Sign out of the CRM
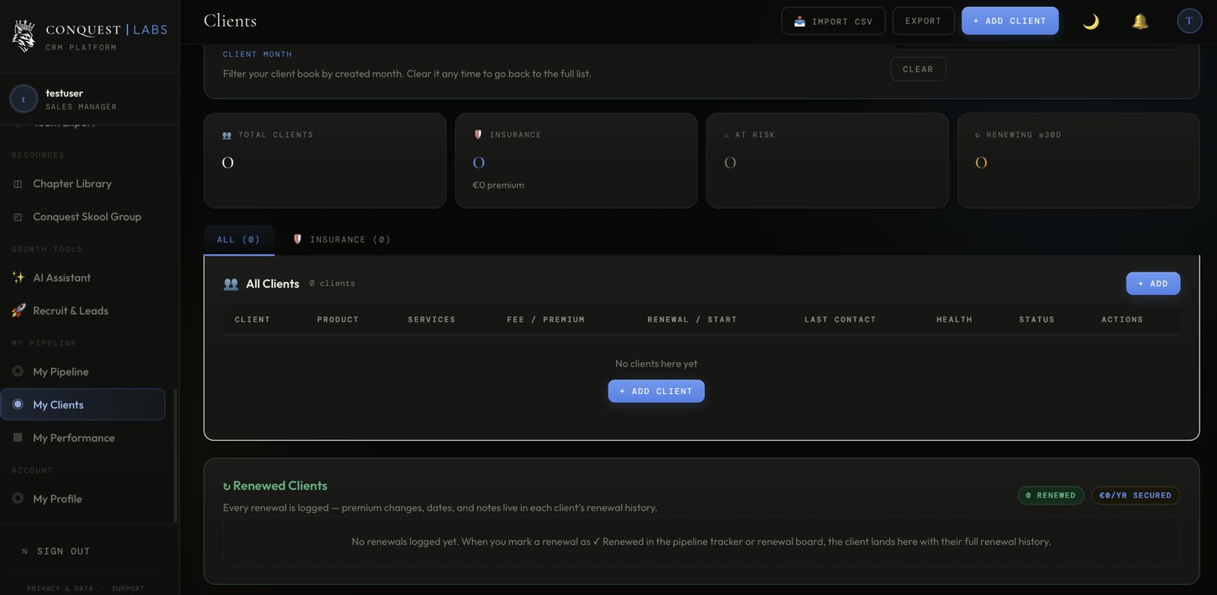 tap(64, 551)
